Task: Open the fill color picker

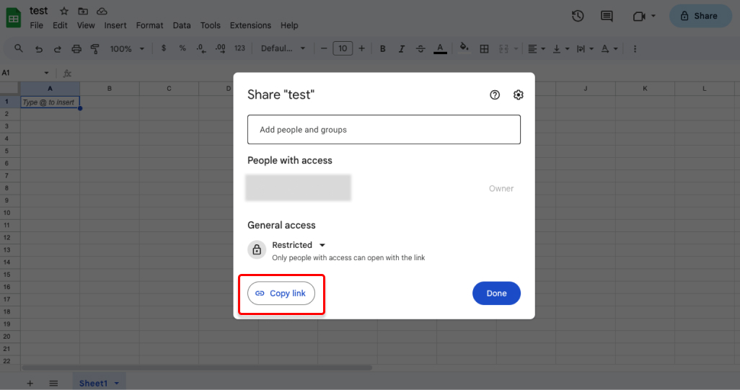Action: click(464, 48)
